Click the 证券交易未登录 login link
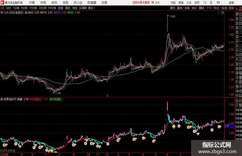The width and height of the screenshot is (242, 156). point(141,3)
